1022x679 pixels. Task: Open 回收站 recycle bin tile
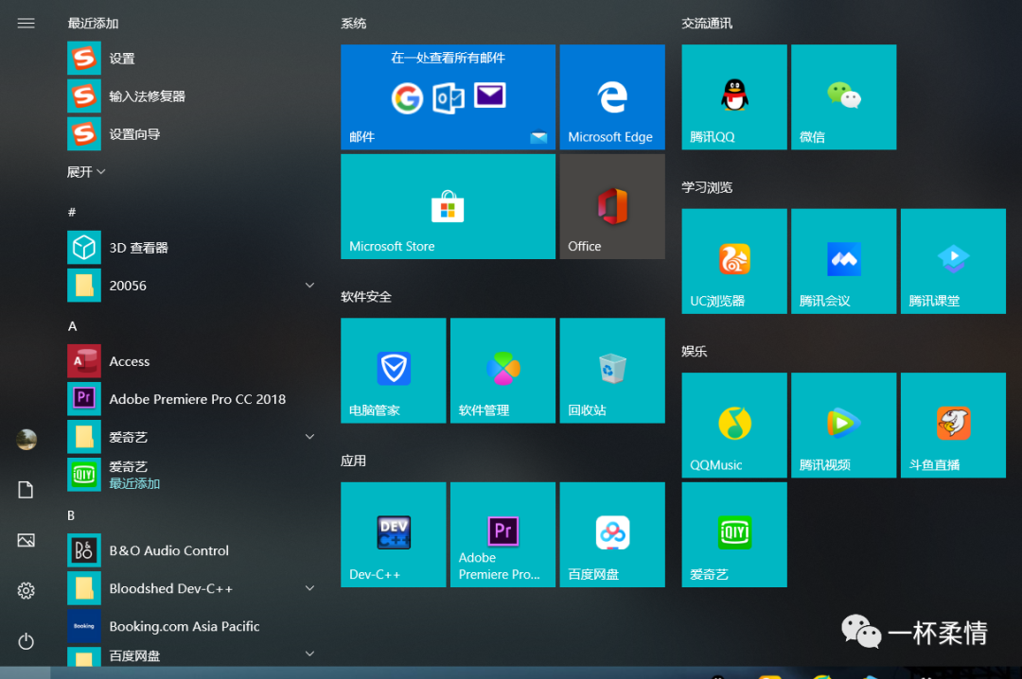coord(612,371)
